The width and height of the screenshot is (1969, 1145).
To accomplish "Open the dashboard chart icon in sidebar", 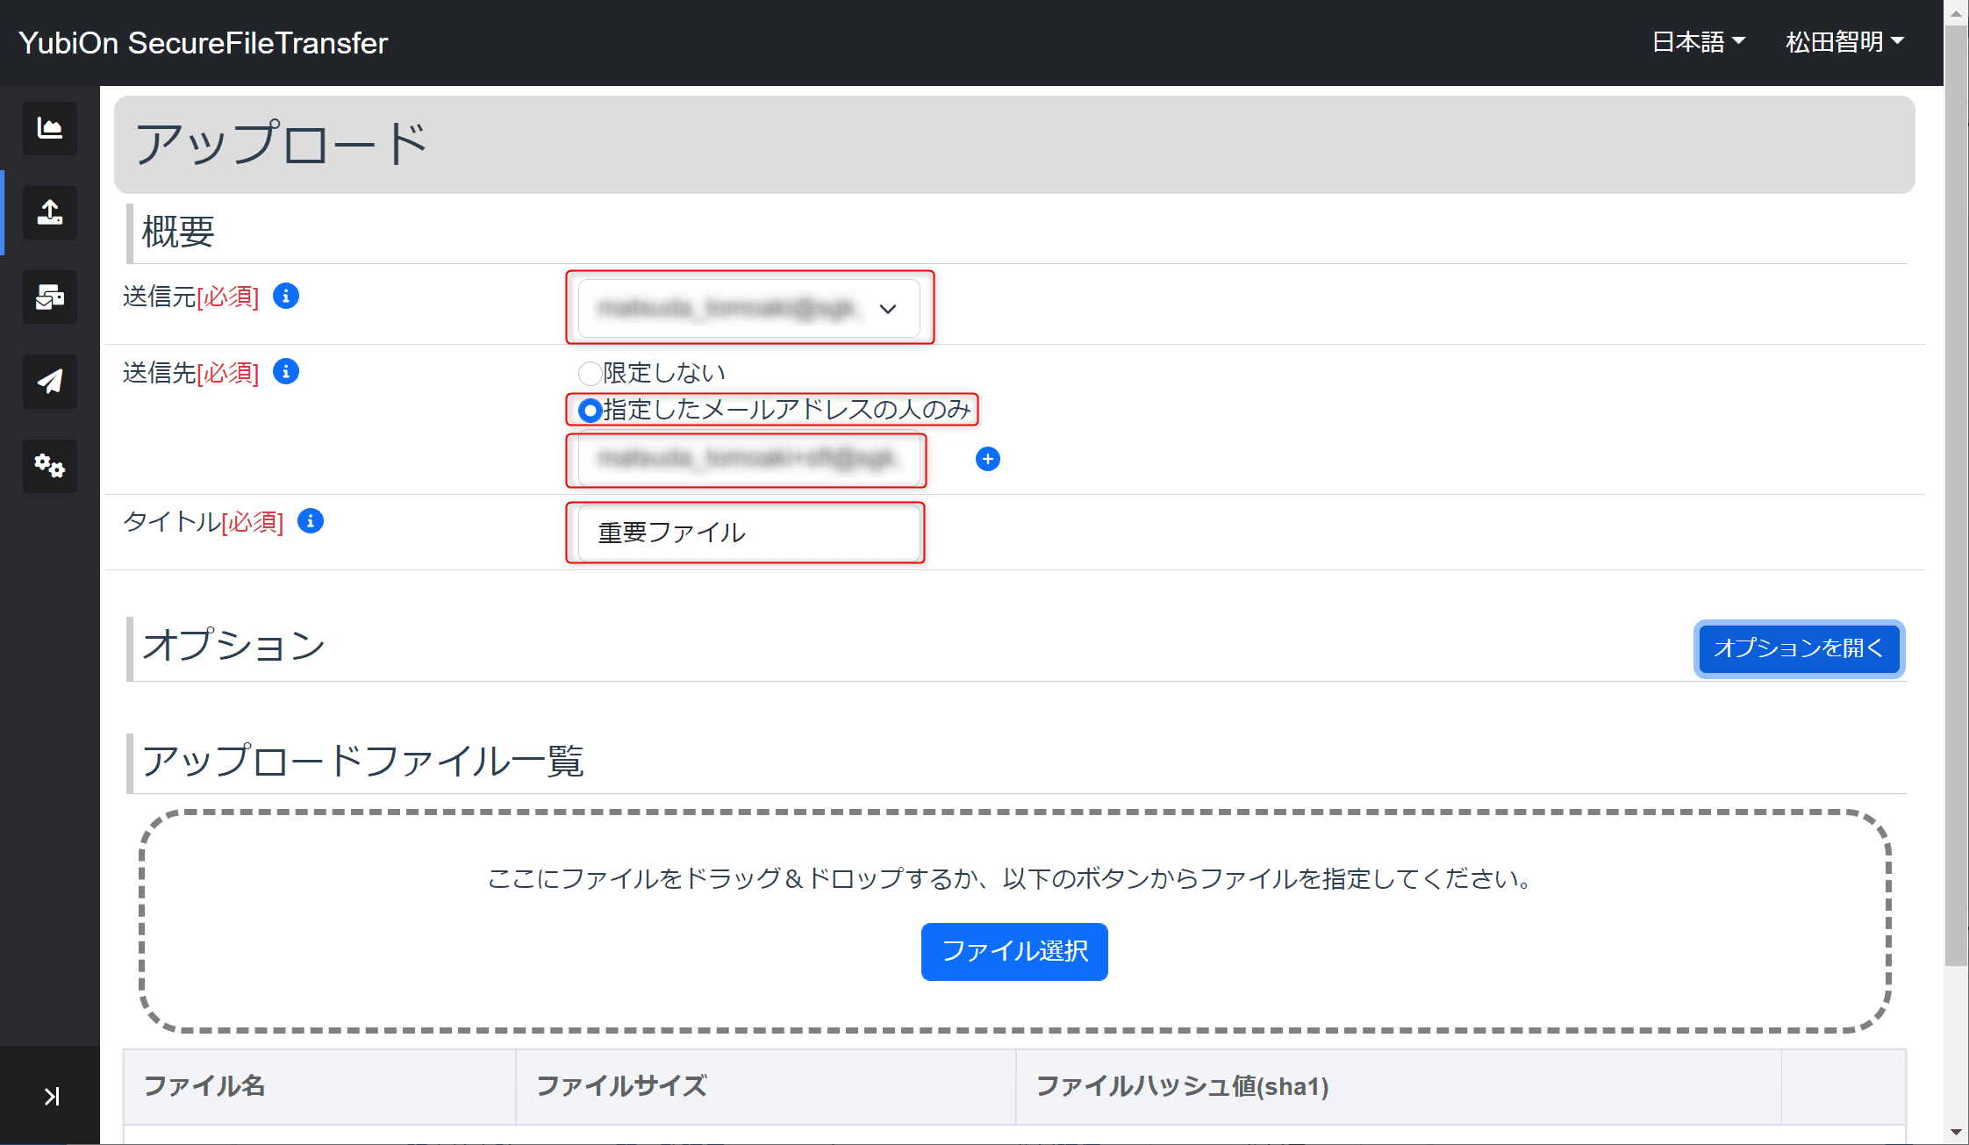I will click(50, 129).
